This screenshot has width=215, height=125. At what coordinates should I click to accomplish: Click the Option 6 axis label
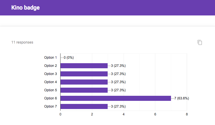click(x=50, y=98)
